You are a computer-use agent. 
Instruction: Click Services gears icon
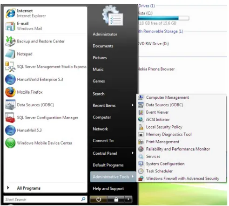[141, 157]
